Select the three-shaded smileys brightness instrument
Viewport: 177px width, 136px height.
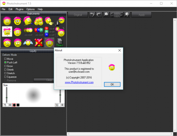pyautogui.click(x=28, y=31)
